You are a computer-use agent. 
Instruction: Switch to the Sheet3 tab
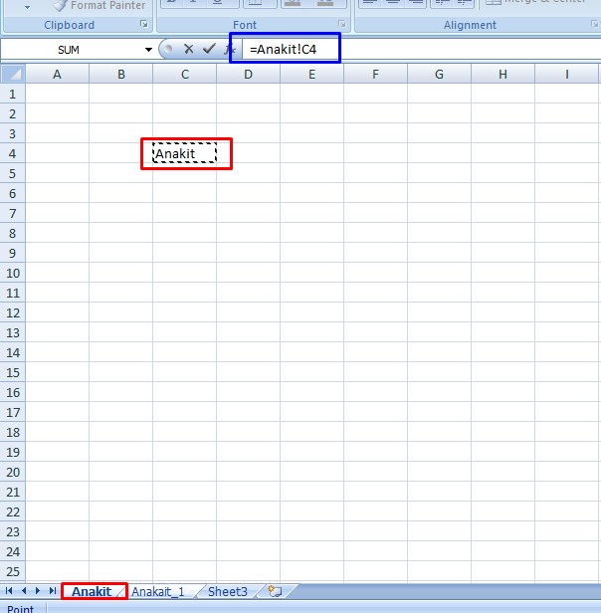point(228,592)
